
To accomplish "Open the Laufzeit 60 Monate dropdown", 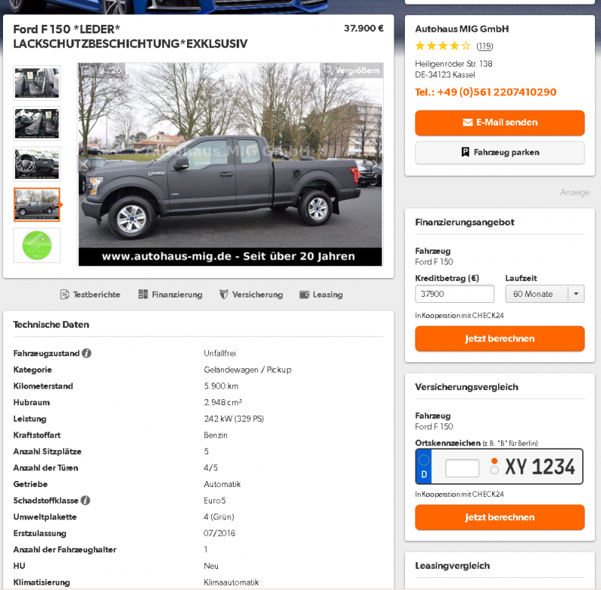I will click(545, 294).
